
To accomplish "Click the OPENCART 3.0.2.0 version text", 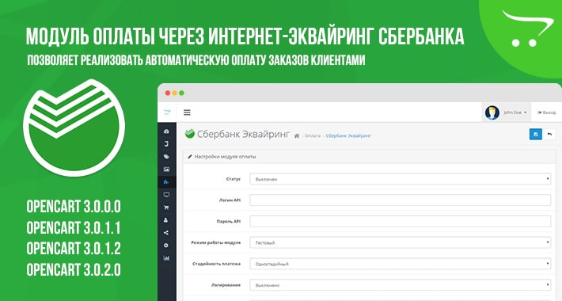I will (74, 269).
